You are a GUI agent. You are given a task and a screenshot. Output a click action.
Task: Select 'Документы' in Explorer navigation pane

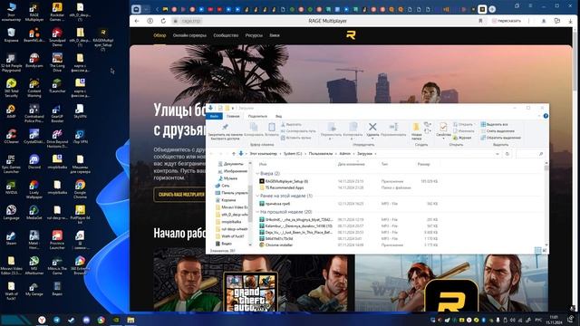click(x=230, y=164)
